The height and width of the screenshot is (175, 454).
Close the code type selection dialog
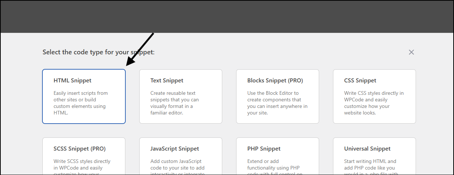click(x=411, y=52)
